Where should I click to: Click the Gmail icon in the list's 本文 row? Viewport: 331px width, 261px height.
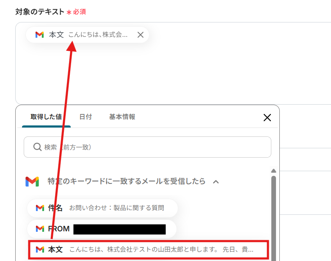pos(40,250)
